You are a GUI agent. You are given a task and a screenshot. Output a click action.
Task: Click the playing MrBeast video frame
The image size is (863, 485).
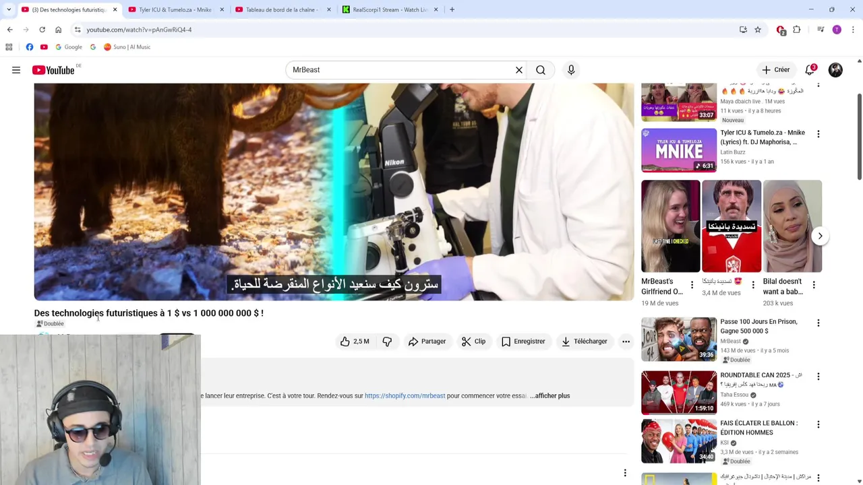pos(334,192)
